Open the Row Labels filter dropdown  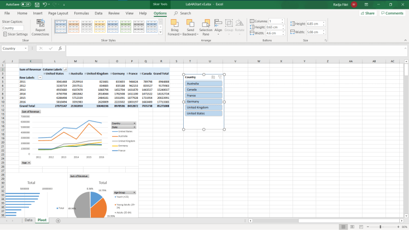[39, 78]
